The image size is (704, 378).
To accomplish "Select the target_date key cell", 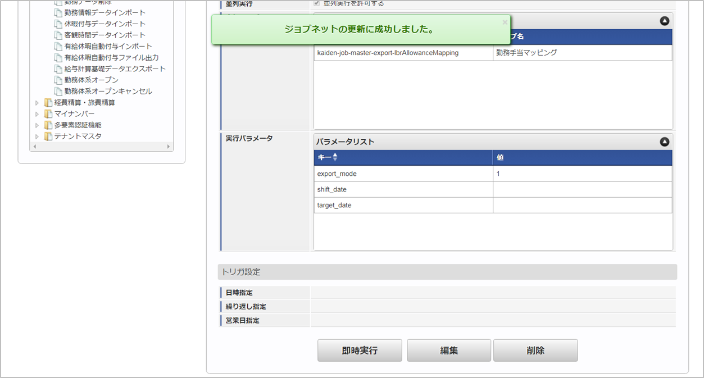I will click(x=403, y=205).
